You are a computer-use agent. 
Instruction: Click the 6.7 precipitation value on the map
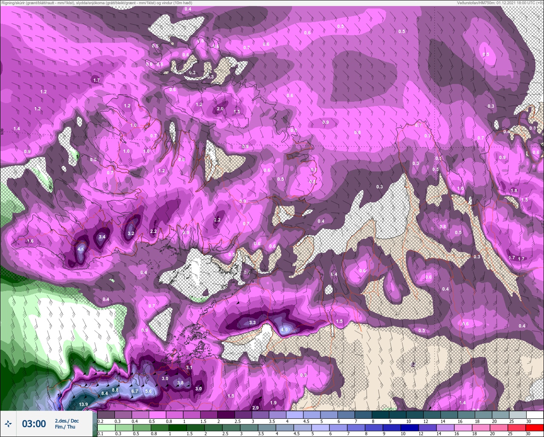pyautogui.click(x=135, y=391)
